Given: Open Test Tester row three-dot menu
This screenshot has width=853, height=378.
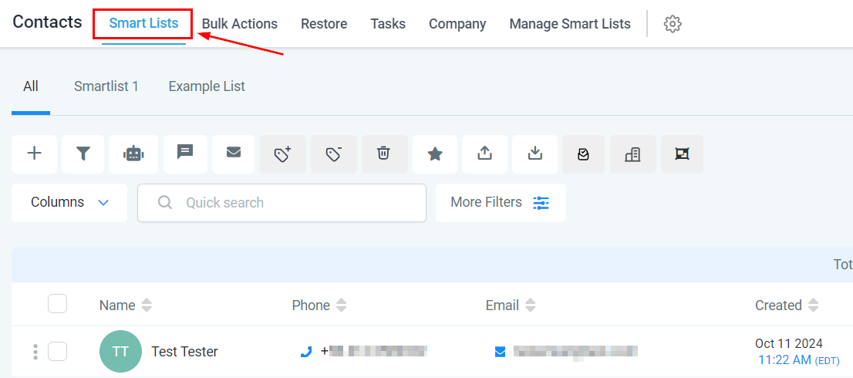Looking at the screenshot, I should tap(35, 352).
